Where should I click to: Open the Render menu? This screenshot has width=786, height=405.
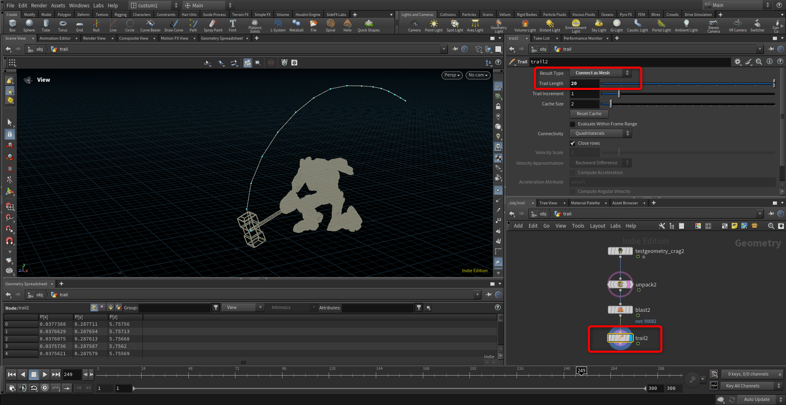coord(39,5)
